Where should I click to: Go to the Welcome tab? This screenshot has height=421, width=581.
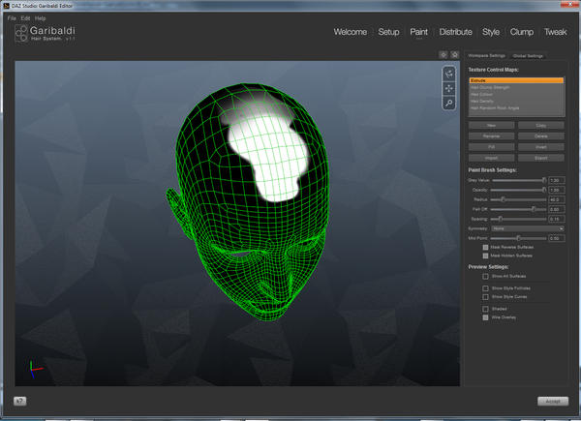(351, 32)
